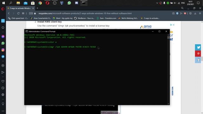Open the Opera menu logo
Viewport: 203px width, 114px height.
tap(3, 9)
